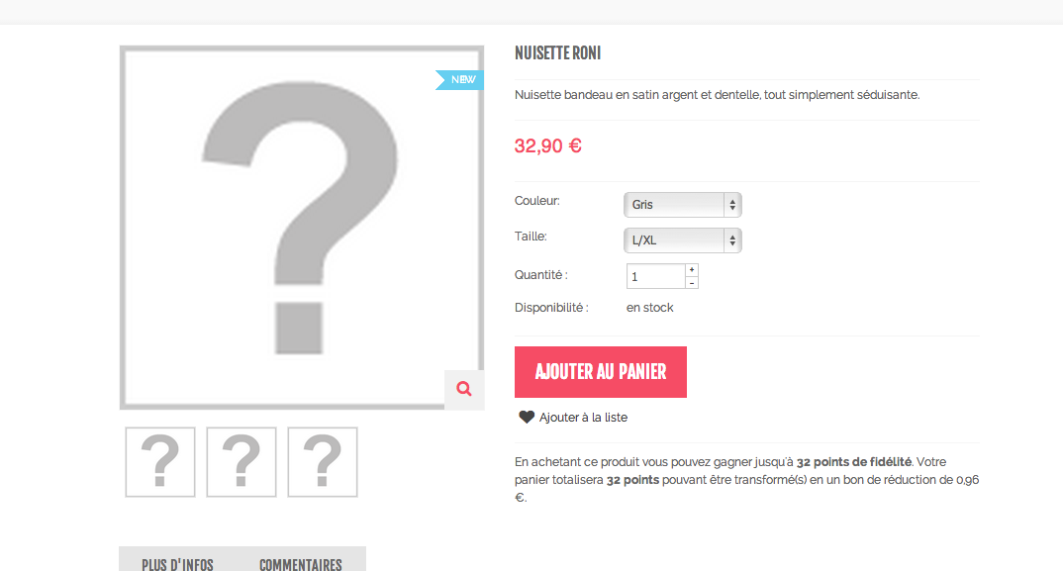Decrease quantity with the minus button
This screenshot has width=1063, height=571.
(692, 283)
